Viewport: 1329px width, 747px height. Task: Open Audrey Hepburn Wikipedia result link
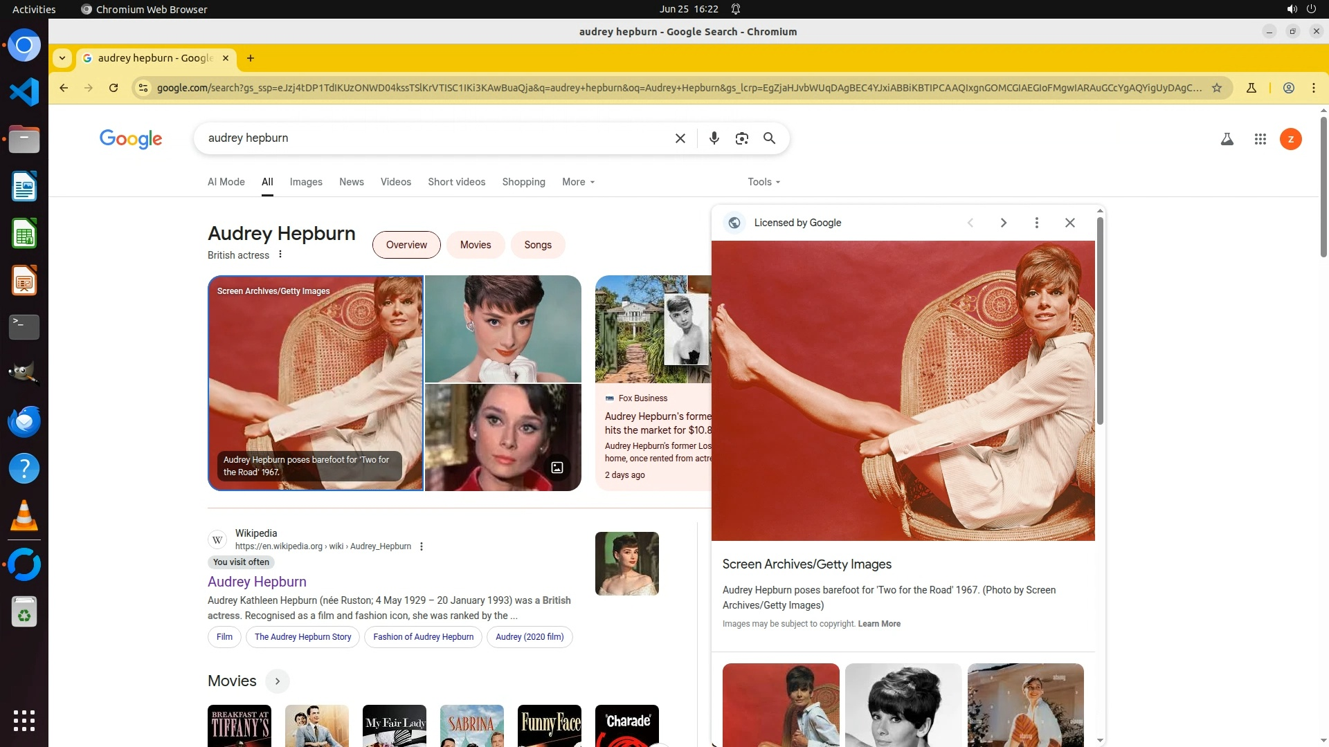pos(257,582)
